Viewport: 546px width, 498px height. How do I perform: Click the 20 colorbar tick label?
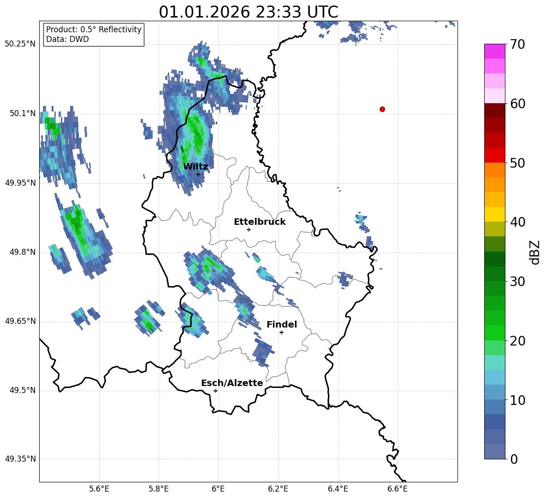[517, 341]
